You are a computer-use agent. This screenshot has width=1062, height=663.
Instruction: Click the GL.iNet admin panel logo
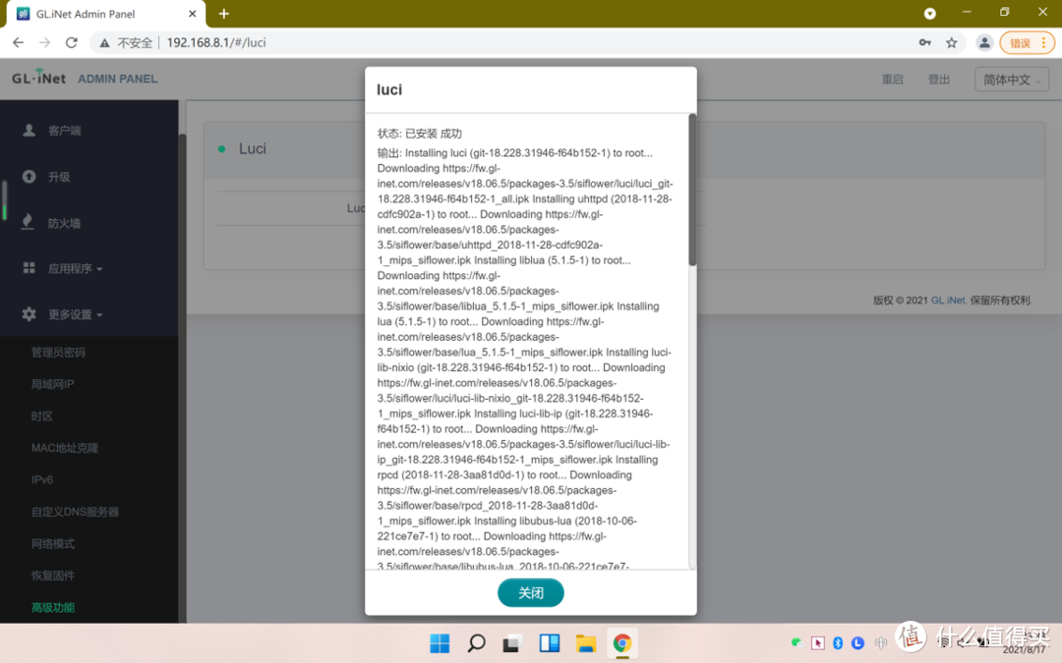tap(37, 79)
